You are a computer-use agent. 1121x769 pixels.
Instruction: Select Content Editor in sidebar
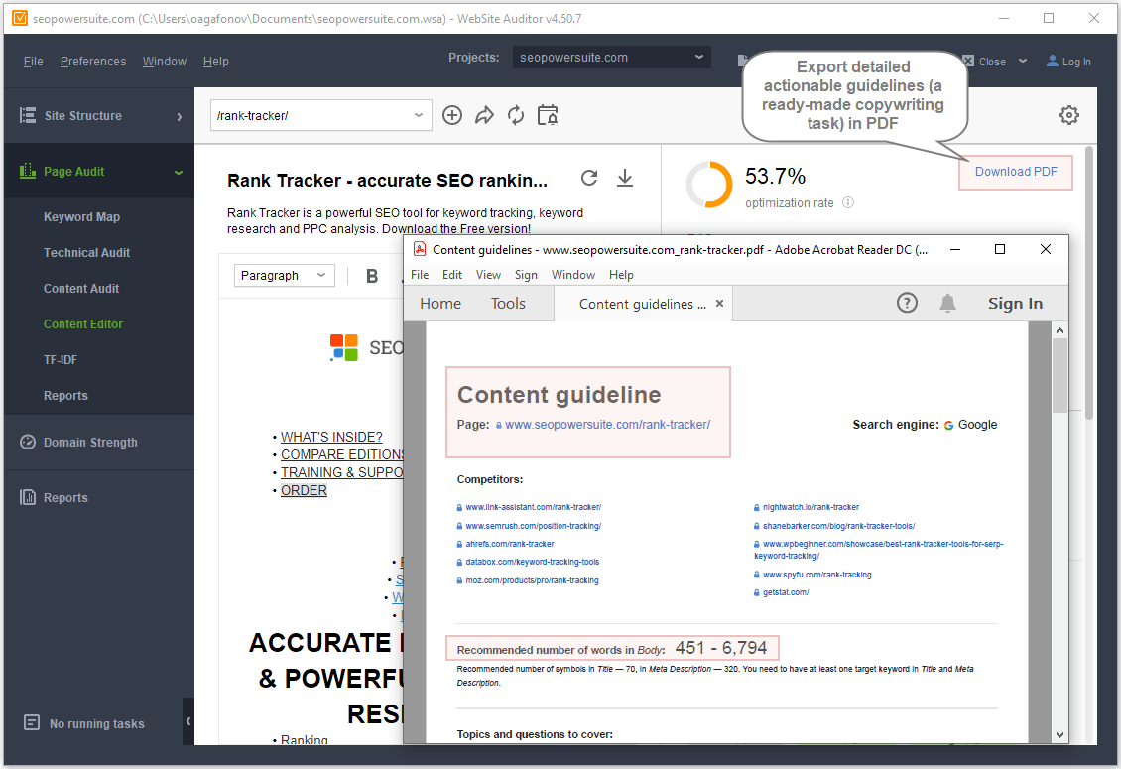tap(83, 324)
